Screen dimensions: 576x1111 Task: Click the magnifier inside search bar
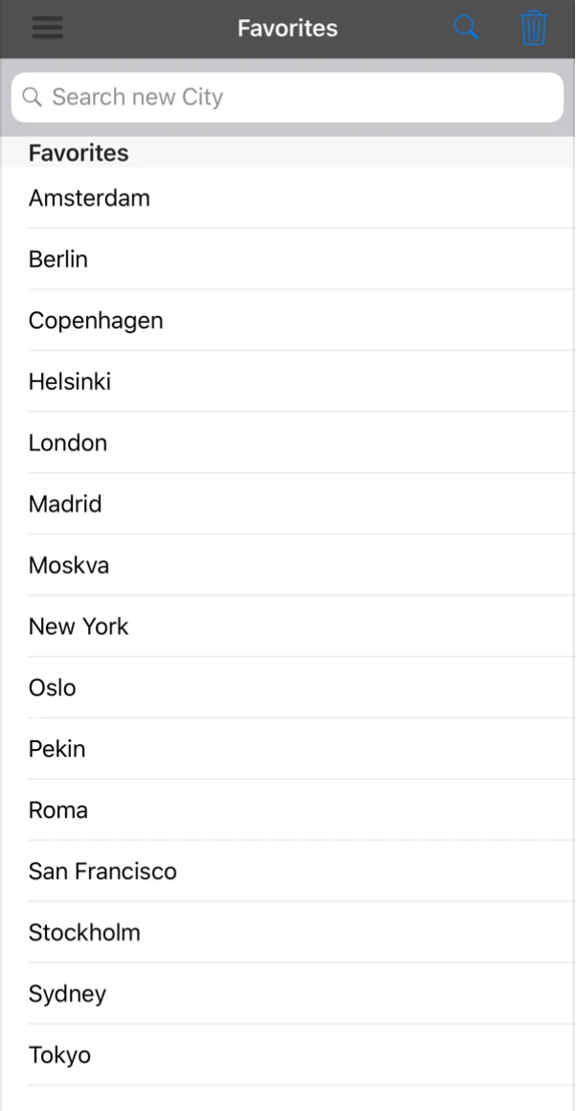coord(33,97)
